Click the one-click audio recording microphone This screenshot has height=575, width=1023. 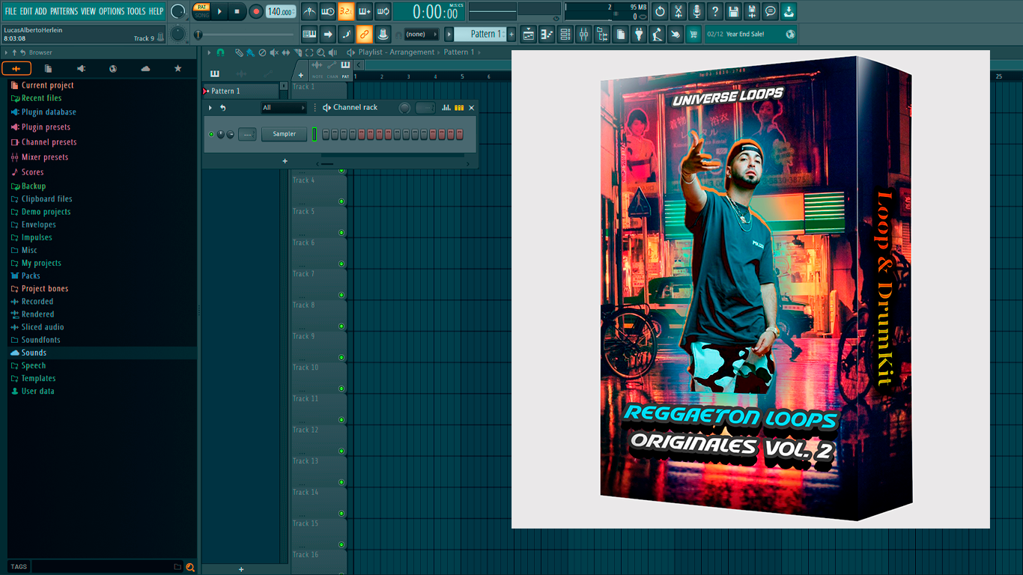696,12
